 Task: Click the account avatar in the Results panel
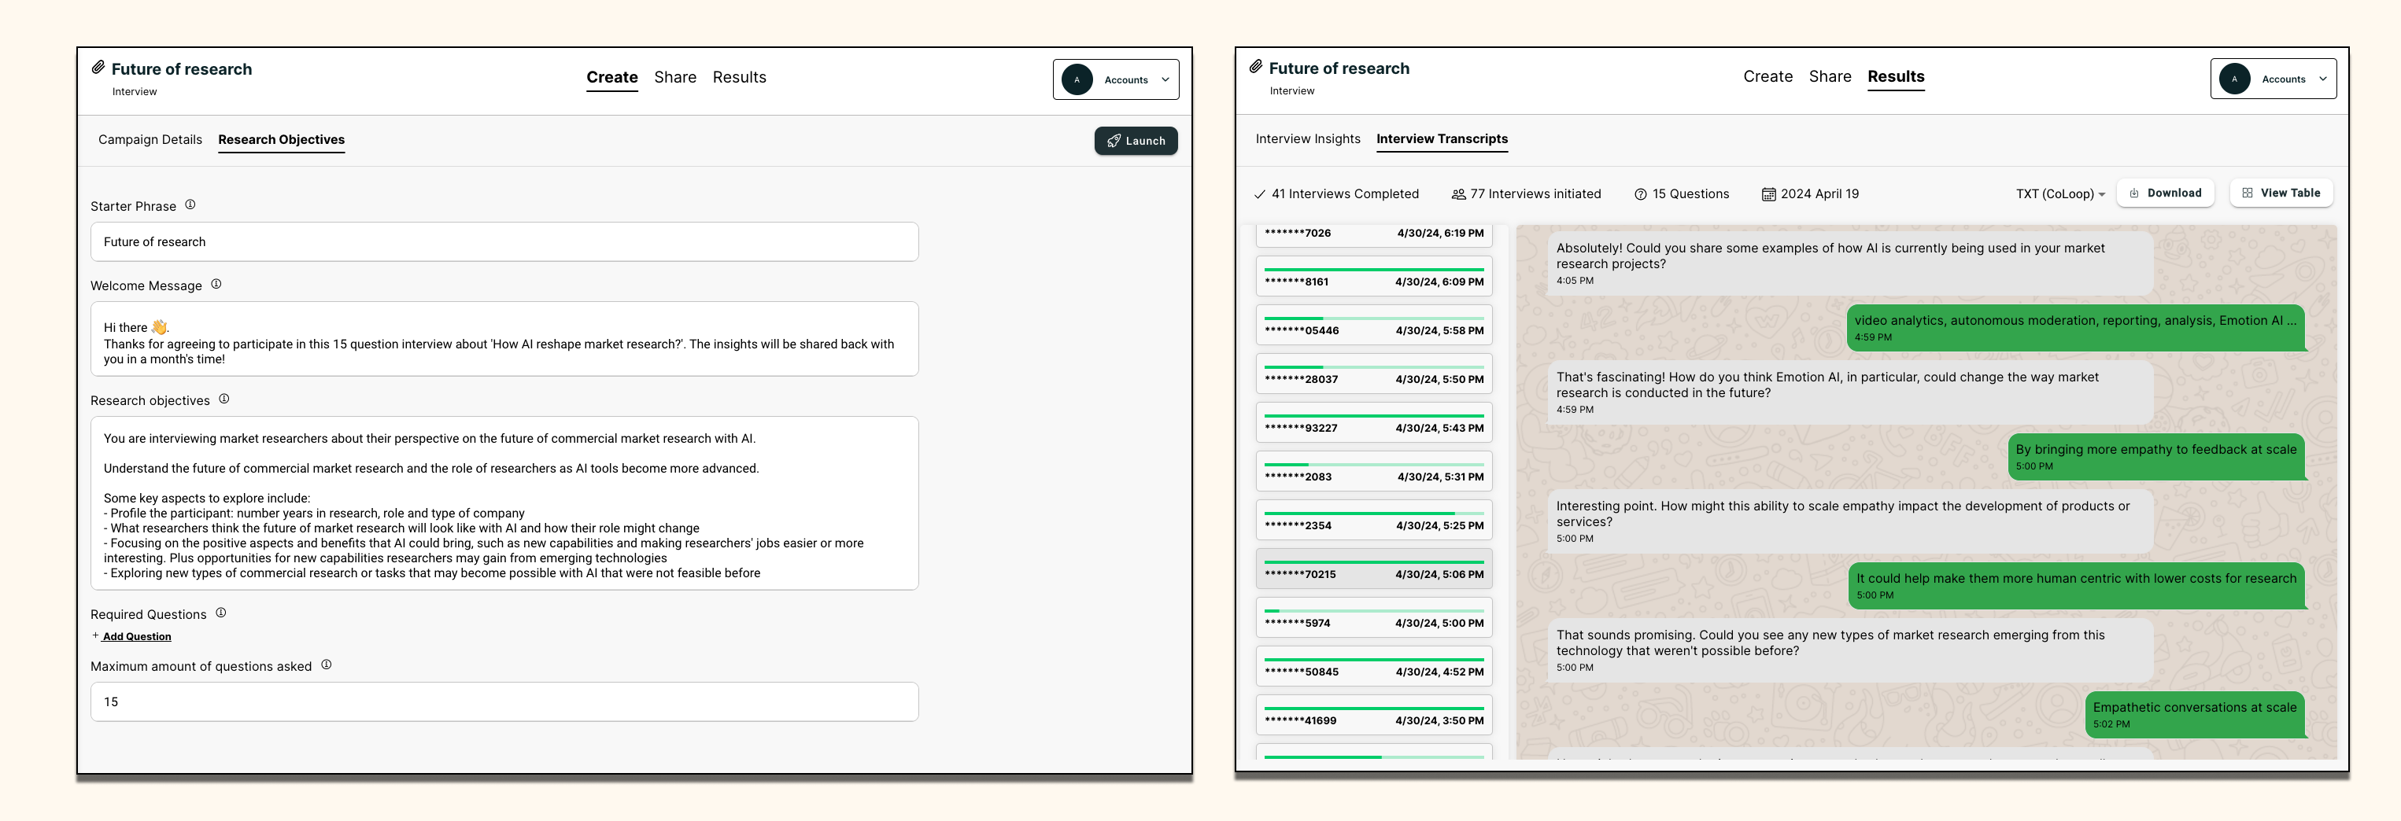tap(2234, 79)
